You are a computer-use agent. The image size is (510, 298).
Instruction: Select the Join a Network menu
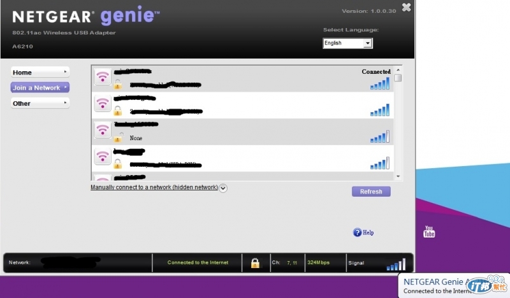pos(40,87)
